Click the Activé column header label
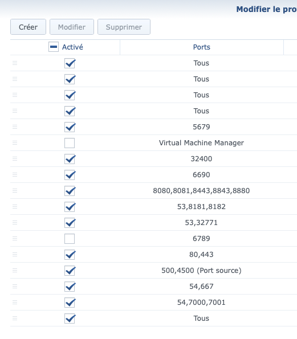 (x=72, y=47)
